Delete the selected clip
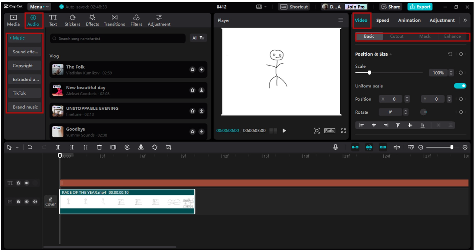Screen dimensions: 475x250 (x=99, y=147)
